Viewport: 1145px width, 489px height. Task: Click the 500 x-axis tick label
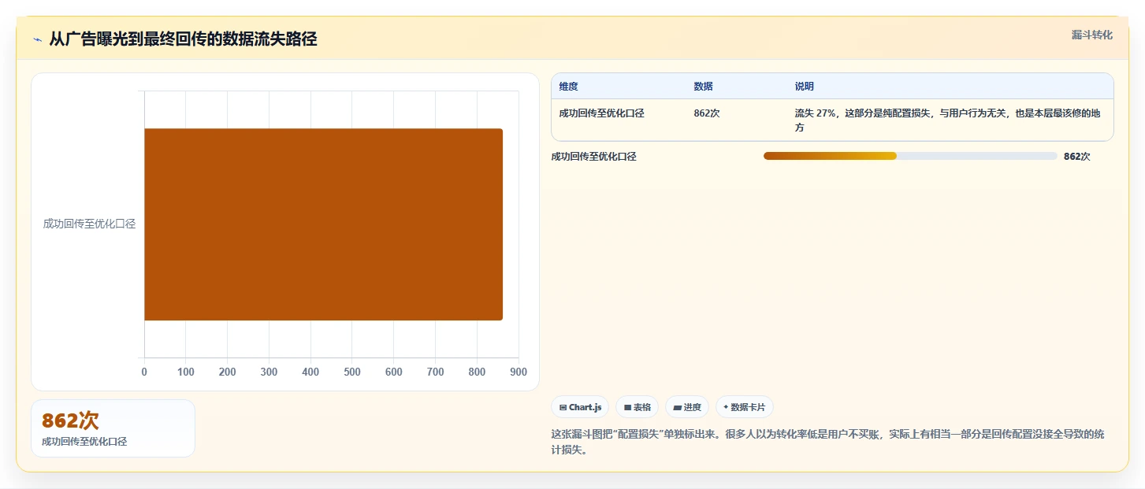(x=351, y=372)
